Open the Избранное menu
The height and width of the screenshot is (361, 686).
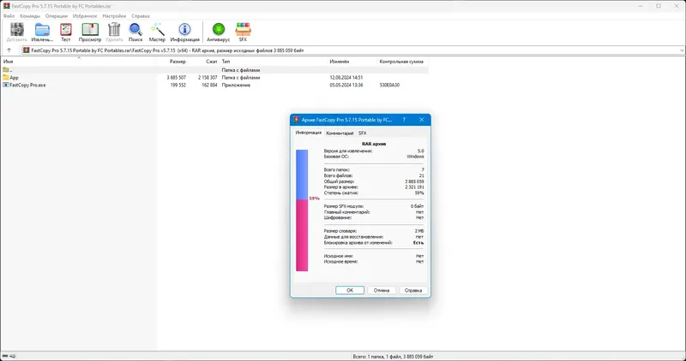pos(85,16)
